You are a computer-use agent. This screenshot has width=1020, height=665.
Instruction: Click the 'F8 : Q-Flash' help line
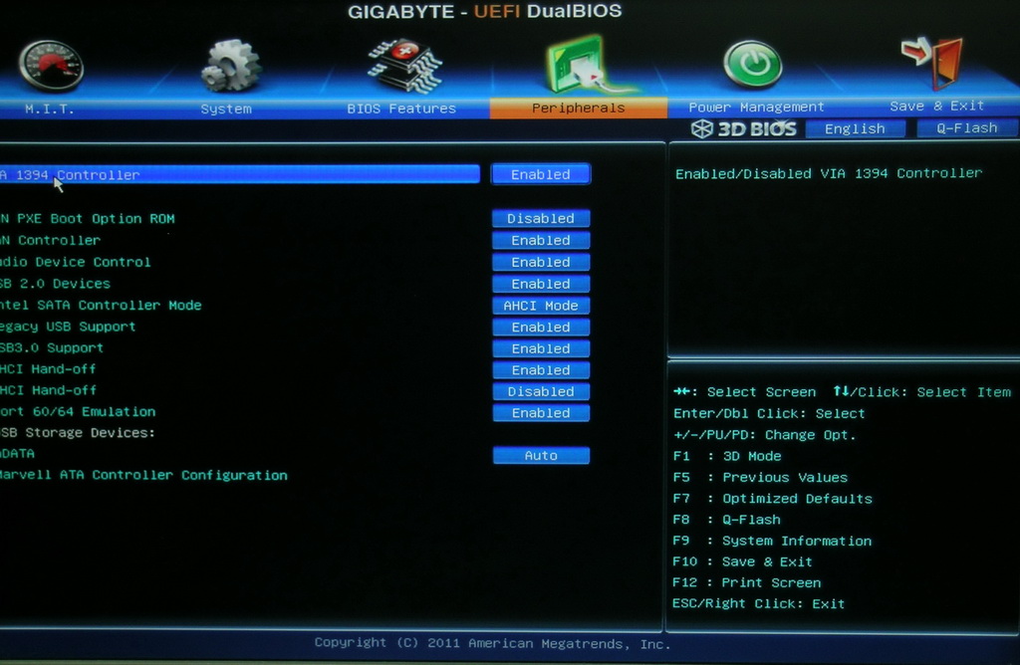[x=726, y=520]
